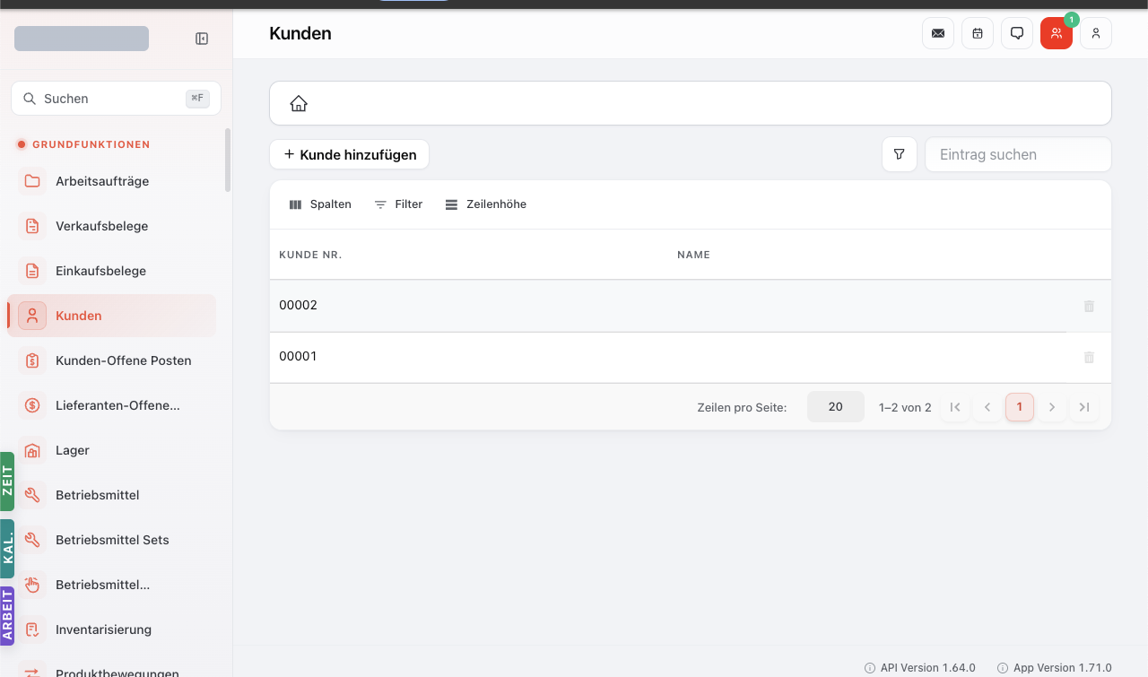Sort by KUNDE NR. column header
The image size is (1148, 677).
[x=310, y=255]
